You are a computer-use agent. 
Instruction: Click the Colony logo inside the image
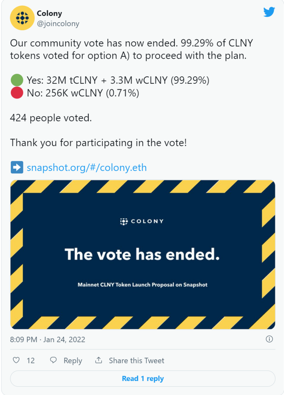142,222
